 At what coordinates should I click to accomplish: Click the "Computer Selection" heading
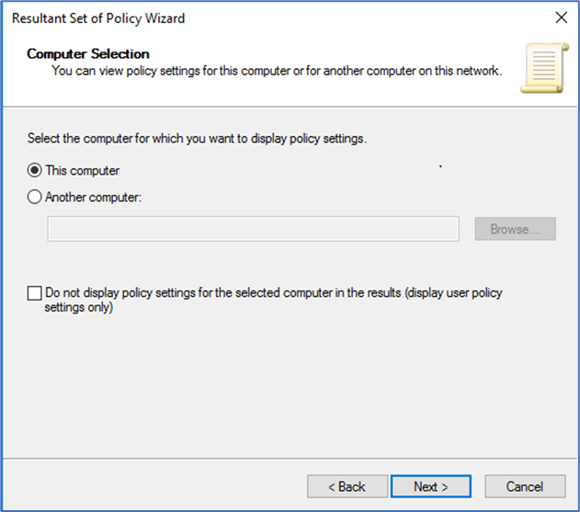click(x=88, y=54)
